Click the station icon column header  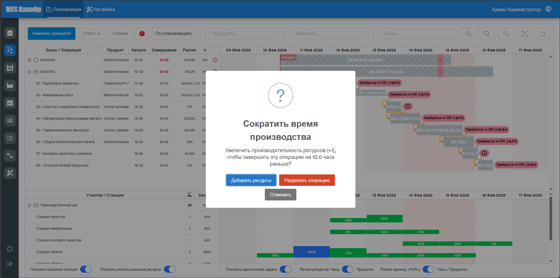[x=189, y=195]
